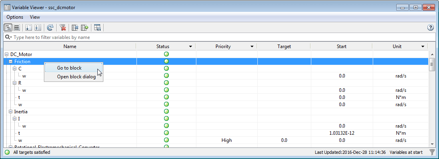The image size is (439, 159).
Task: Open search options magnifier dropdown
Action: 8,37
